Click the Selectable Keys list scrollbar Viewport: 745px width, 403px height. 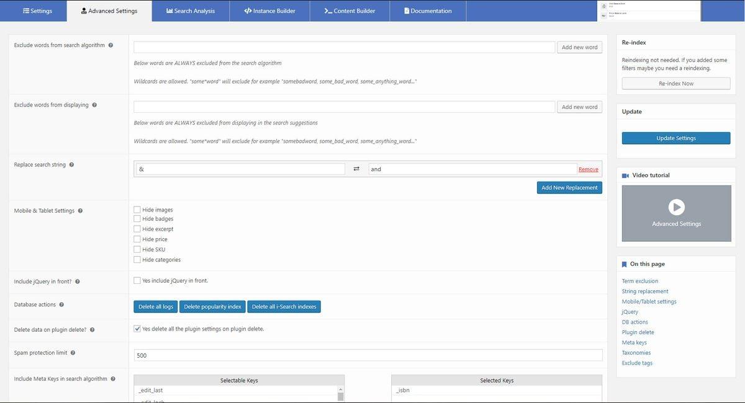pos(340,394)
